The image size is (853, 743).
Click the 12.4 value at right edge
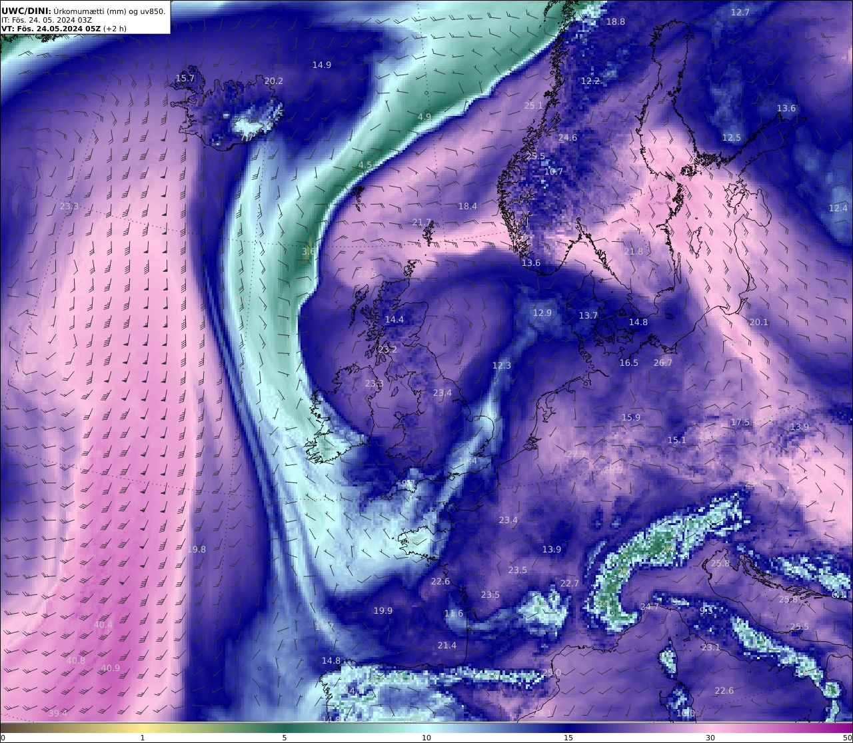838,208
